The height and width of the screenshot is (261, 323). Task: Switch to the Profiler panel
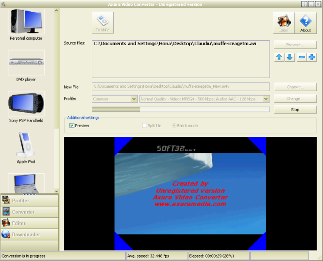[x=30, y=200]
